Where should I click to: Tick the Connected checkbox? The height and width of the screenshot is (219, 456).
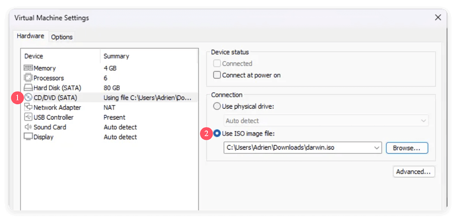(217, 63)
